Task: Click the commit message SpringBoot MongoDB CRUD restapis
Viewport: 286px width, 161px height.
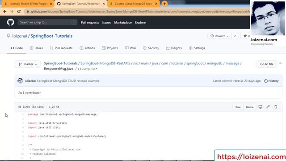Action: pos(68,80)
